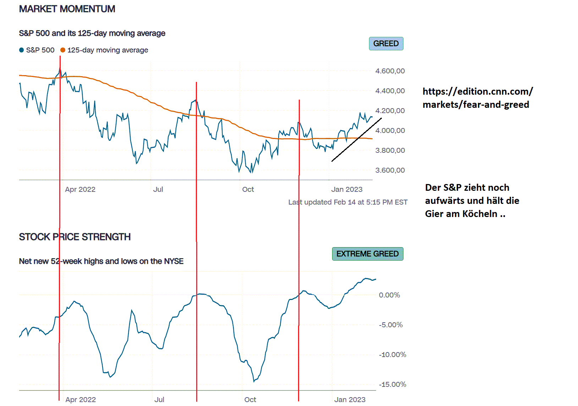Click the 4.600,00 y-axis label
578x406 pixels.
[x=390, y=71]
